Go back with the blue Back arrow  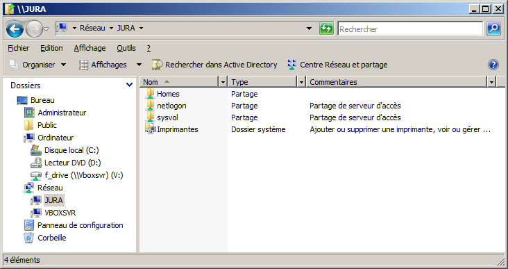(15, 29)
